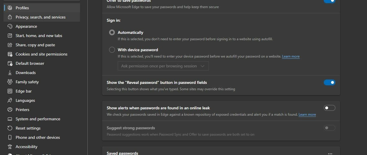The height and width of the screenshot is (155, 367).
Task: Choose the Automatically sign-in radio button
Action: [x=112, y=32]
